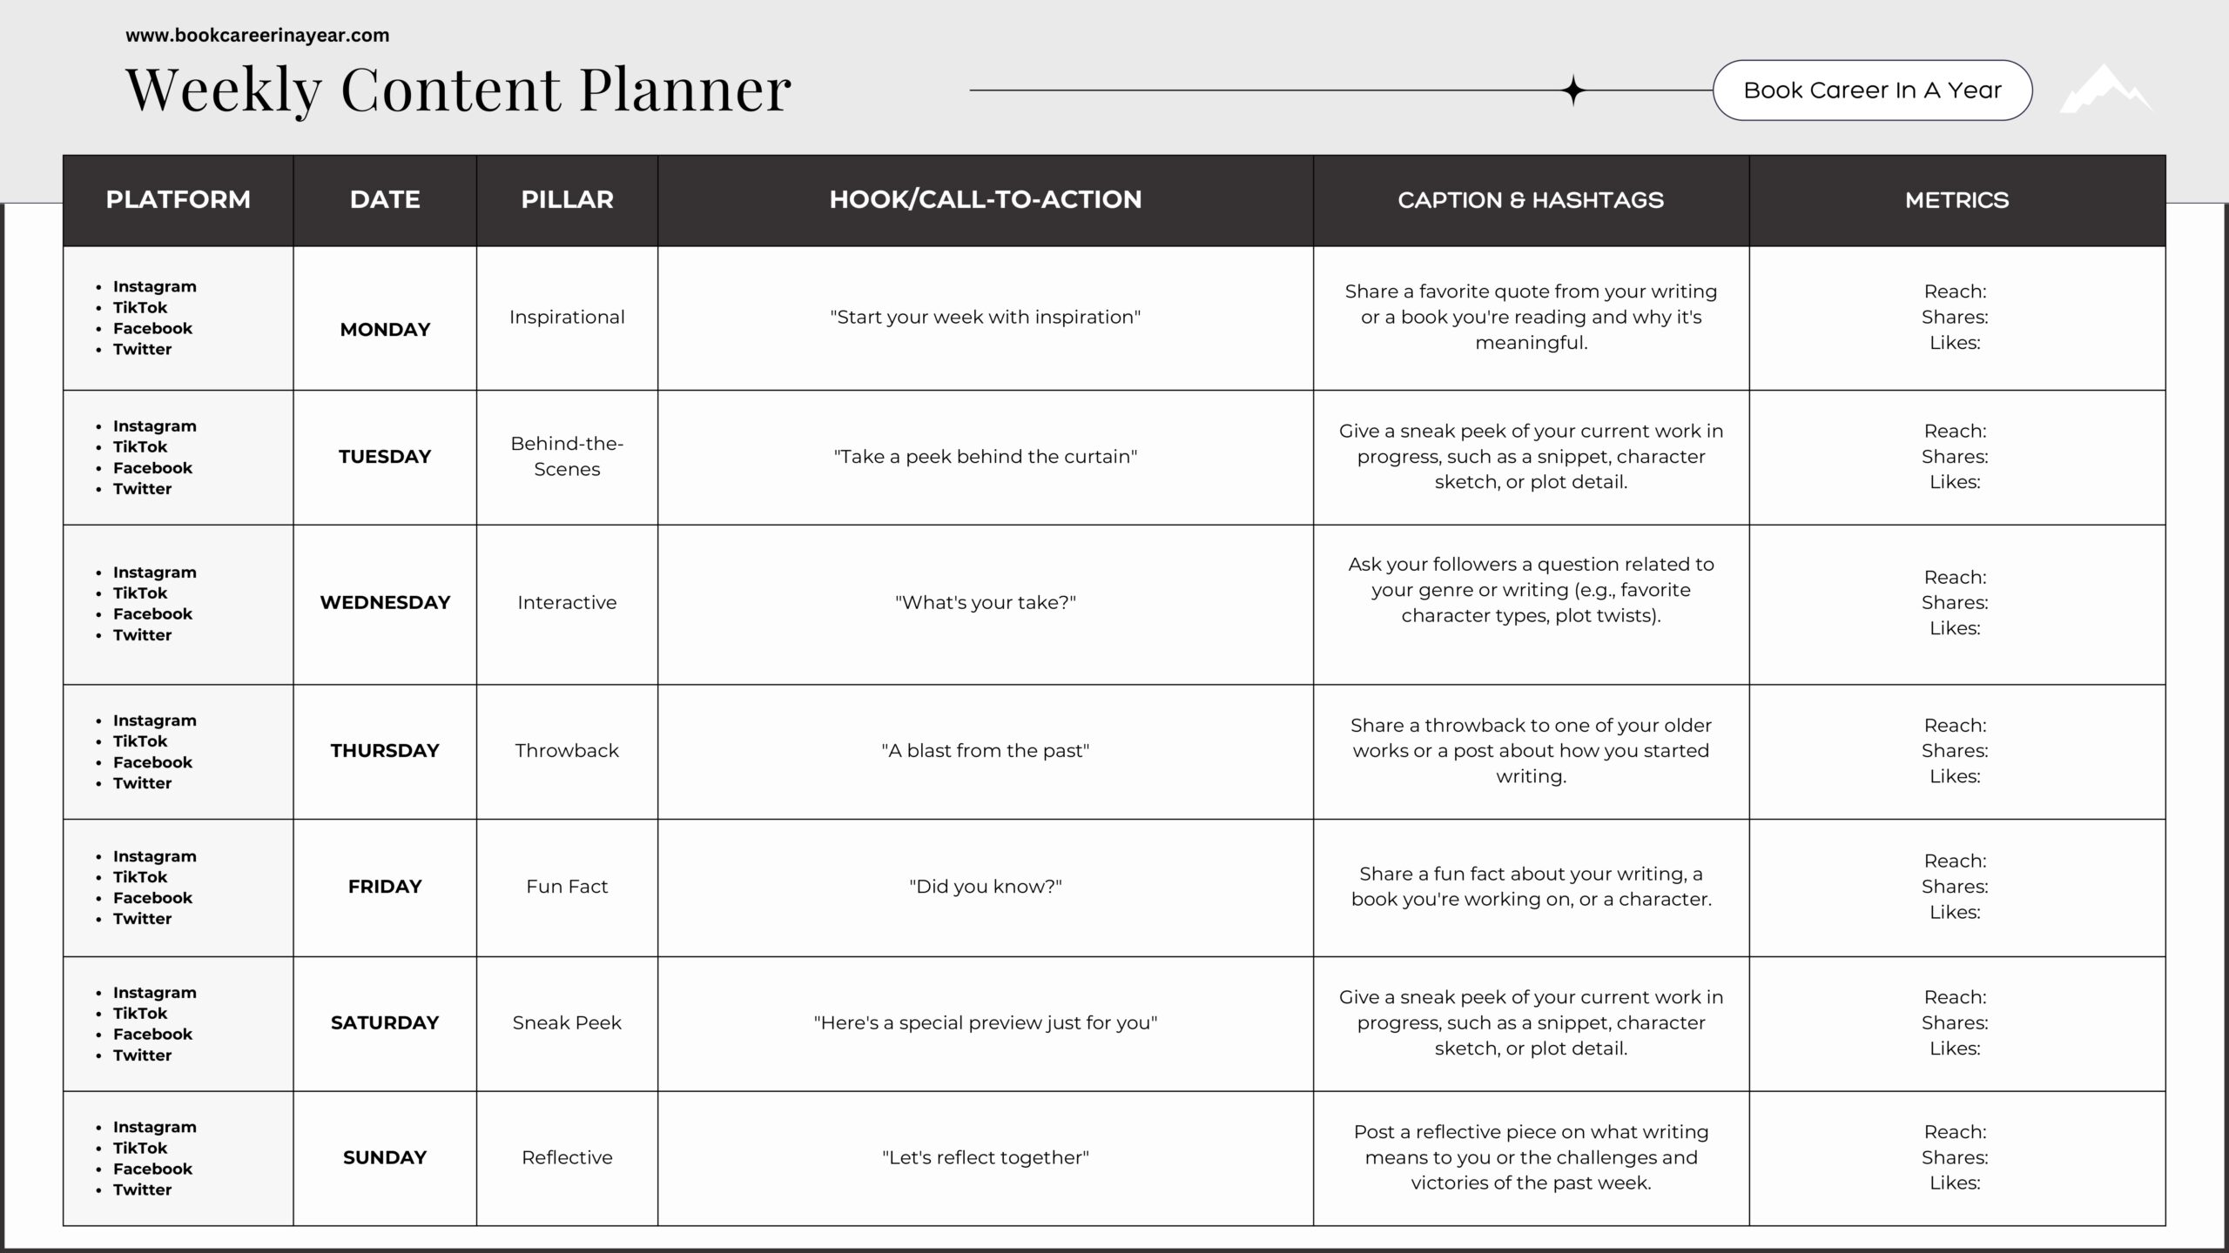The image size is (2229, 1253).
Task: Select the Fun Fact pillar cell
Action: click(567, 887)
